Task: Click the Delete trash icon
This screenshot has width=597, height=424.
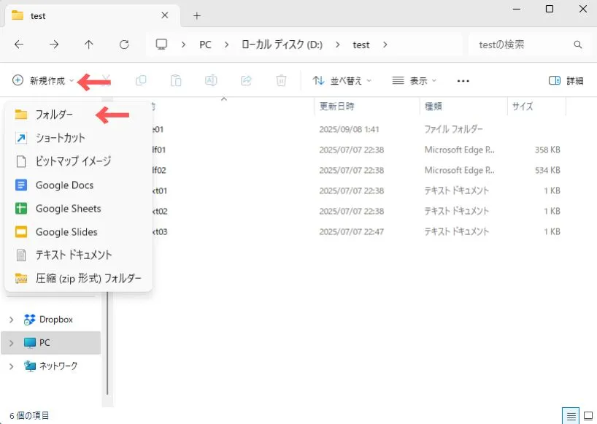Action: (x=281, y=80)
